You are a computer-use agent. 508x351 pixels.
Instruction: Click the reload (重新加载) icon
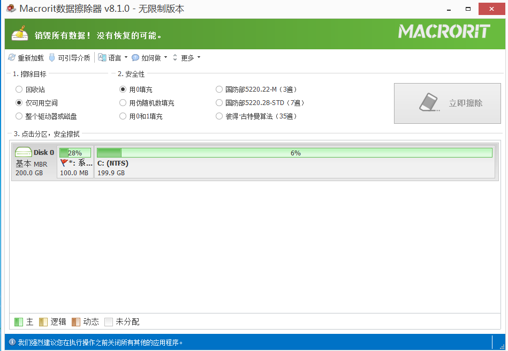click(x=12, y=57)
